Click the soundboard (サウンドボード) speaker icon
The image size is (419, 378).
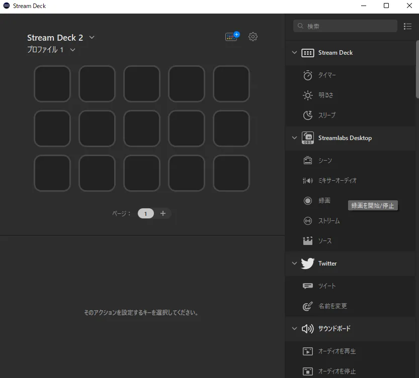307,329
